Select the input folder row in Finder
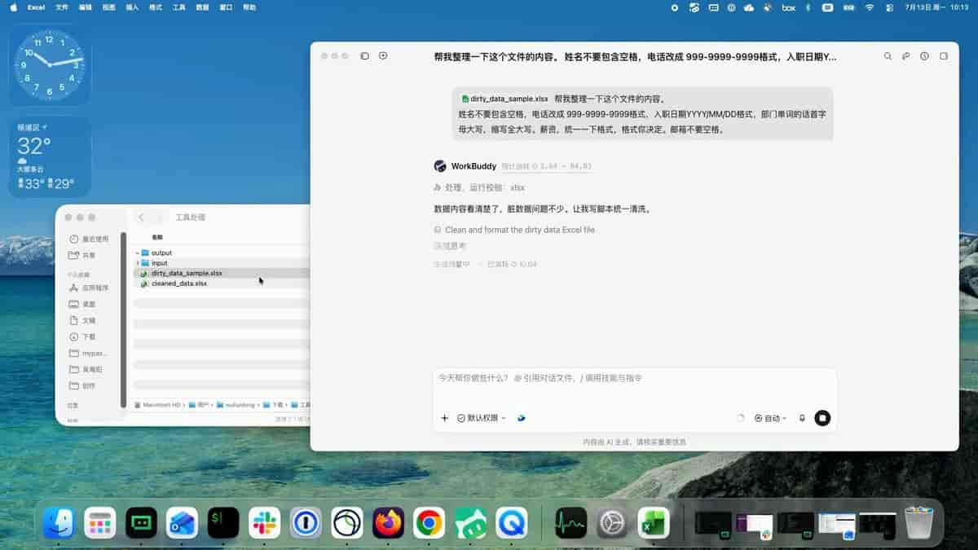 pyautogui.click(x=221, y=263)
